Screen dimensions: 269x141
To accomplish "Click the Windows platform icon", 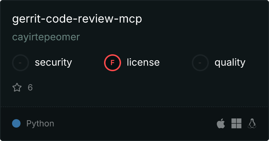I will coord(236,123).
